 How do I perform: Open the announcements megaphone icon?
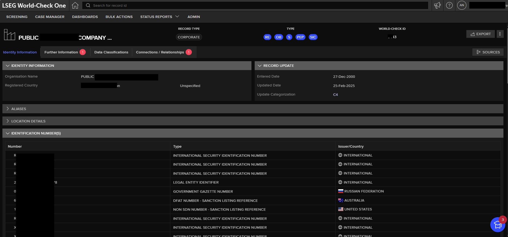pyautogui.click(x=438, y=5)
